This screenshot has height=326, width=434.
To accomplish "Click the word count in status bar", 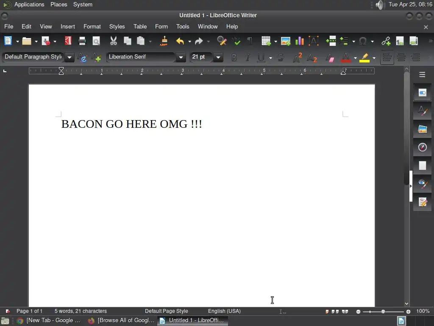I will click(x=81, y=311).
